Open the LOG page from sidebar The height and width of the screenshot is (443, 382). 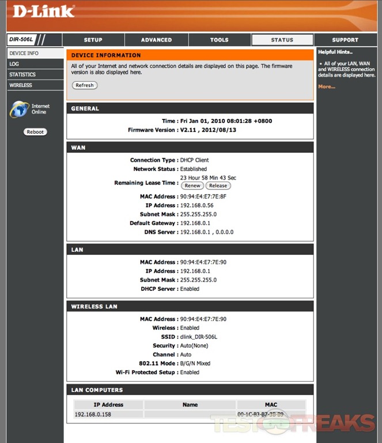pos(35,64)
